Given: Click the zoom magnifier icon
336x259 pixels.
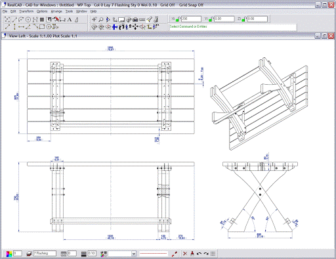Looking at the screenshot, I should pos(101,20).
